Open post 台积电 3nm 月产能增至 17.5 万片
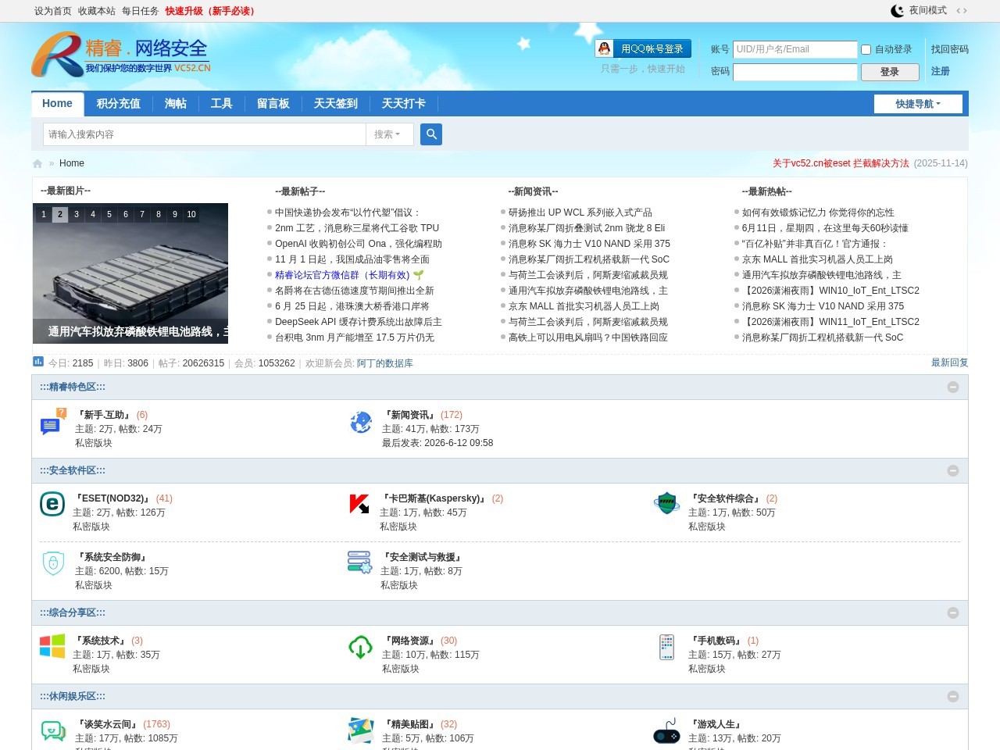Image resolution: width=1000 pixels, height=750 pixels. click(x=355, y=337)
